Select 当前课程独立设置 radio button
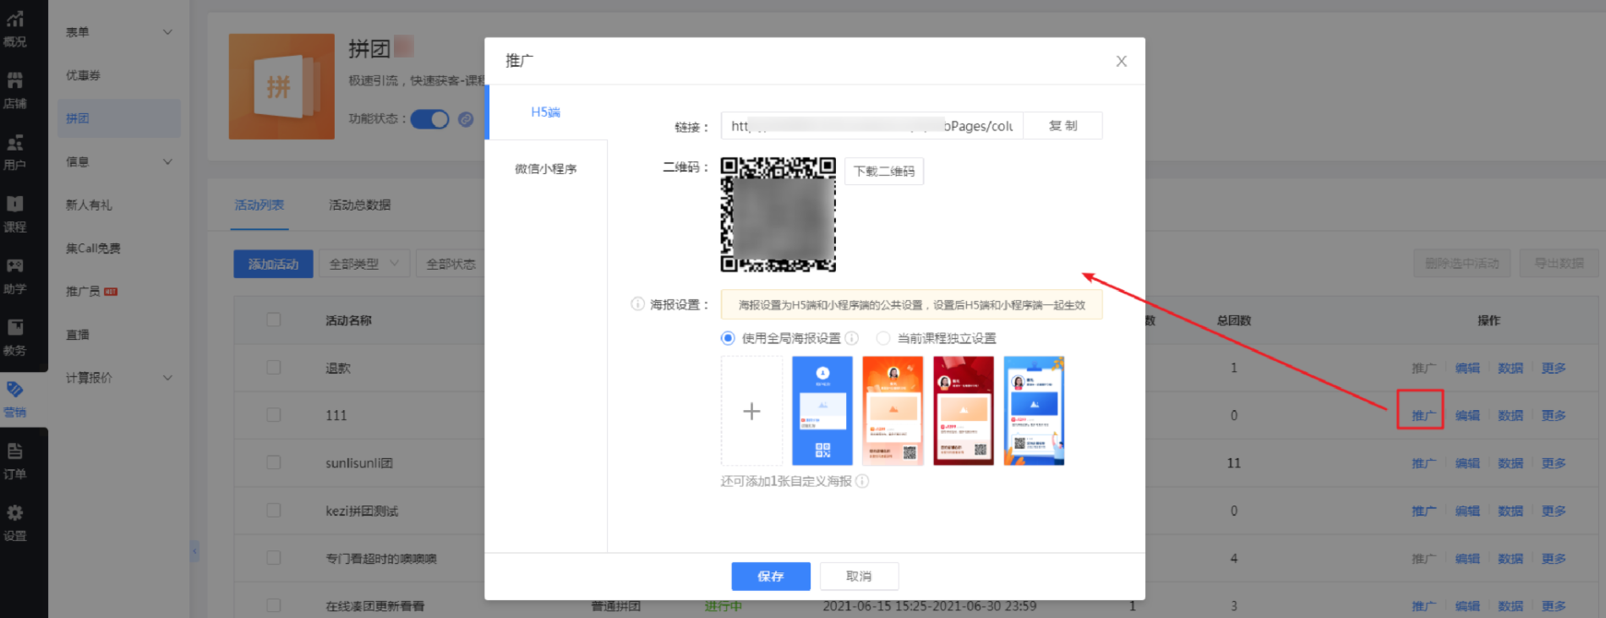Viewport: 1606px width, 618px height. click(883, 338)
